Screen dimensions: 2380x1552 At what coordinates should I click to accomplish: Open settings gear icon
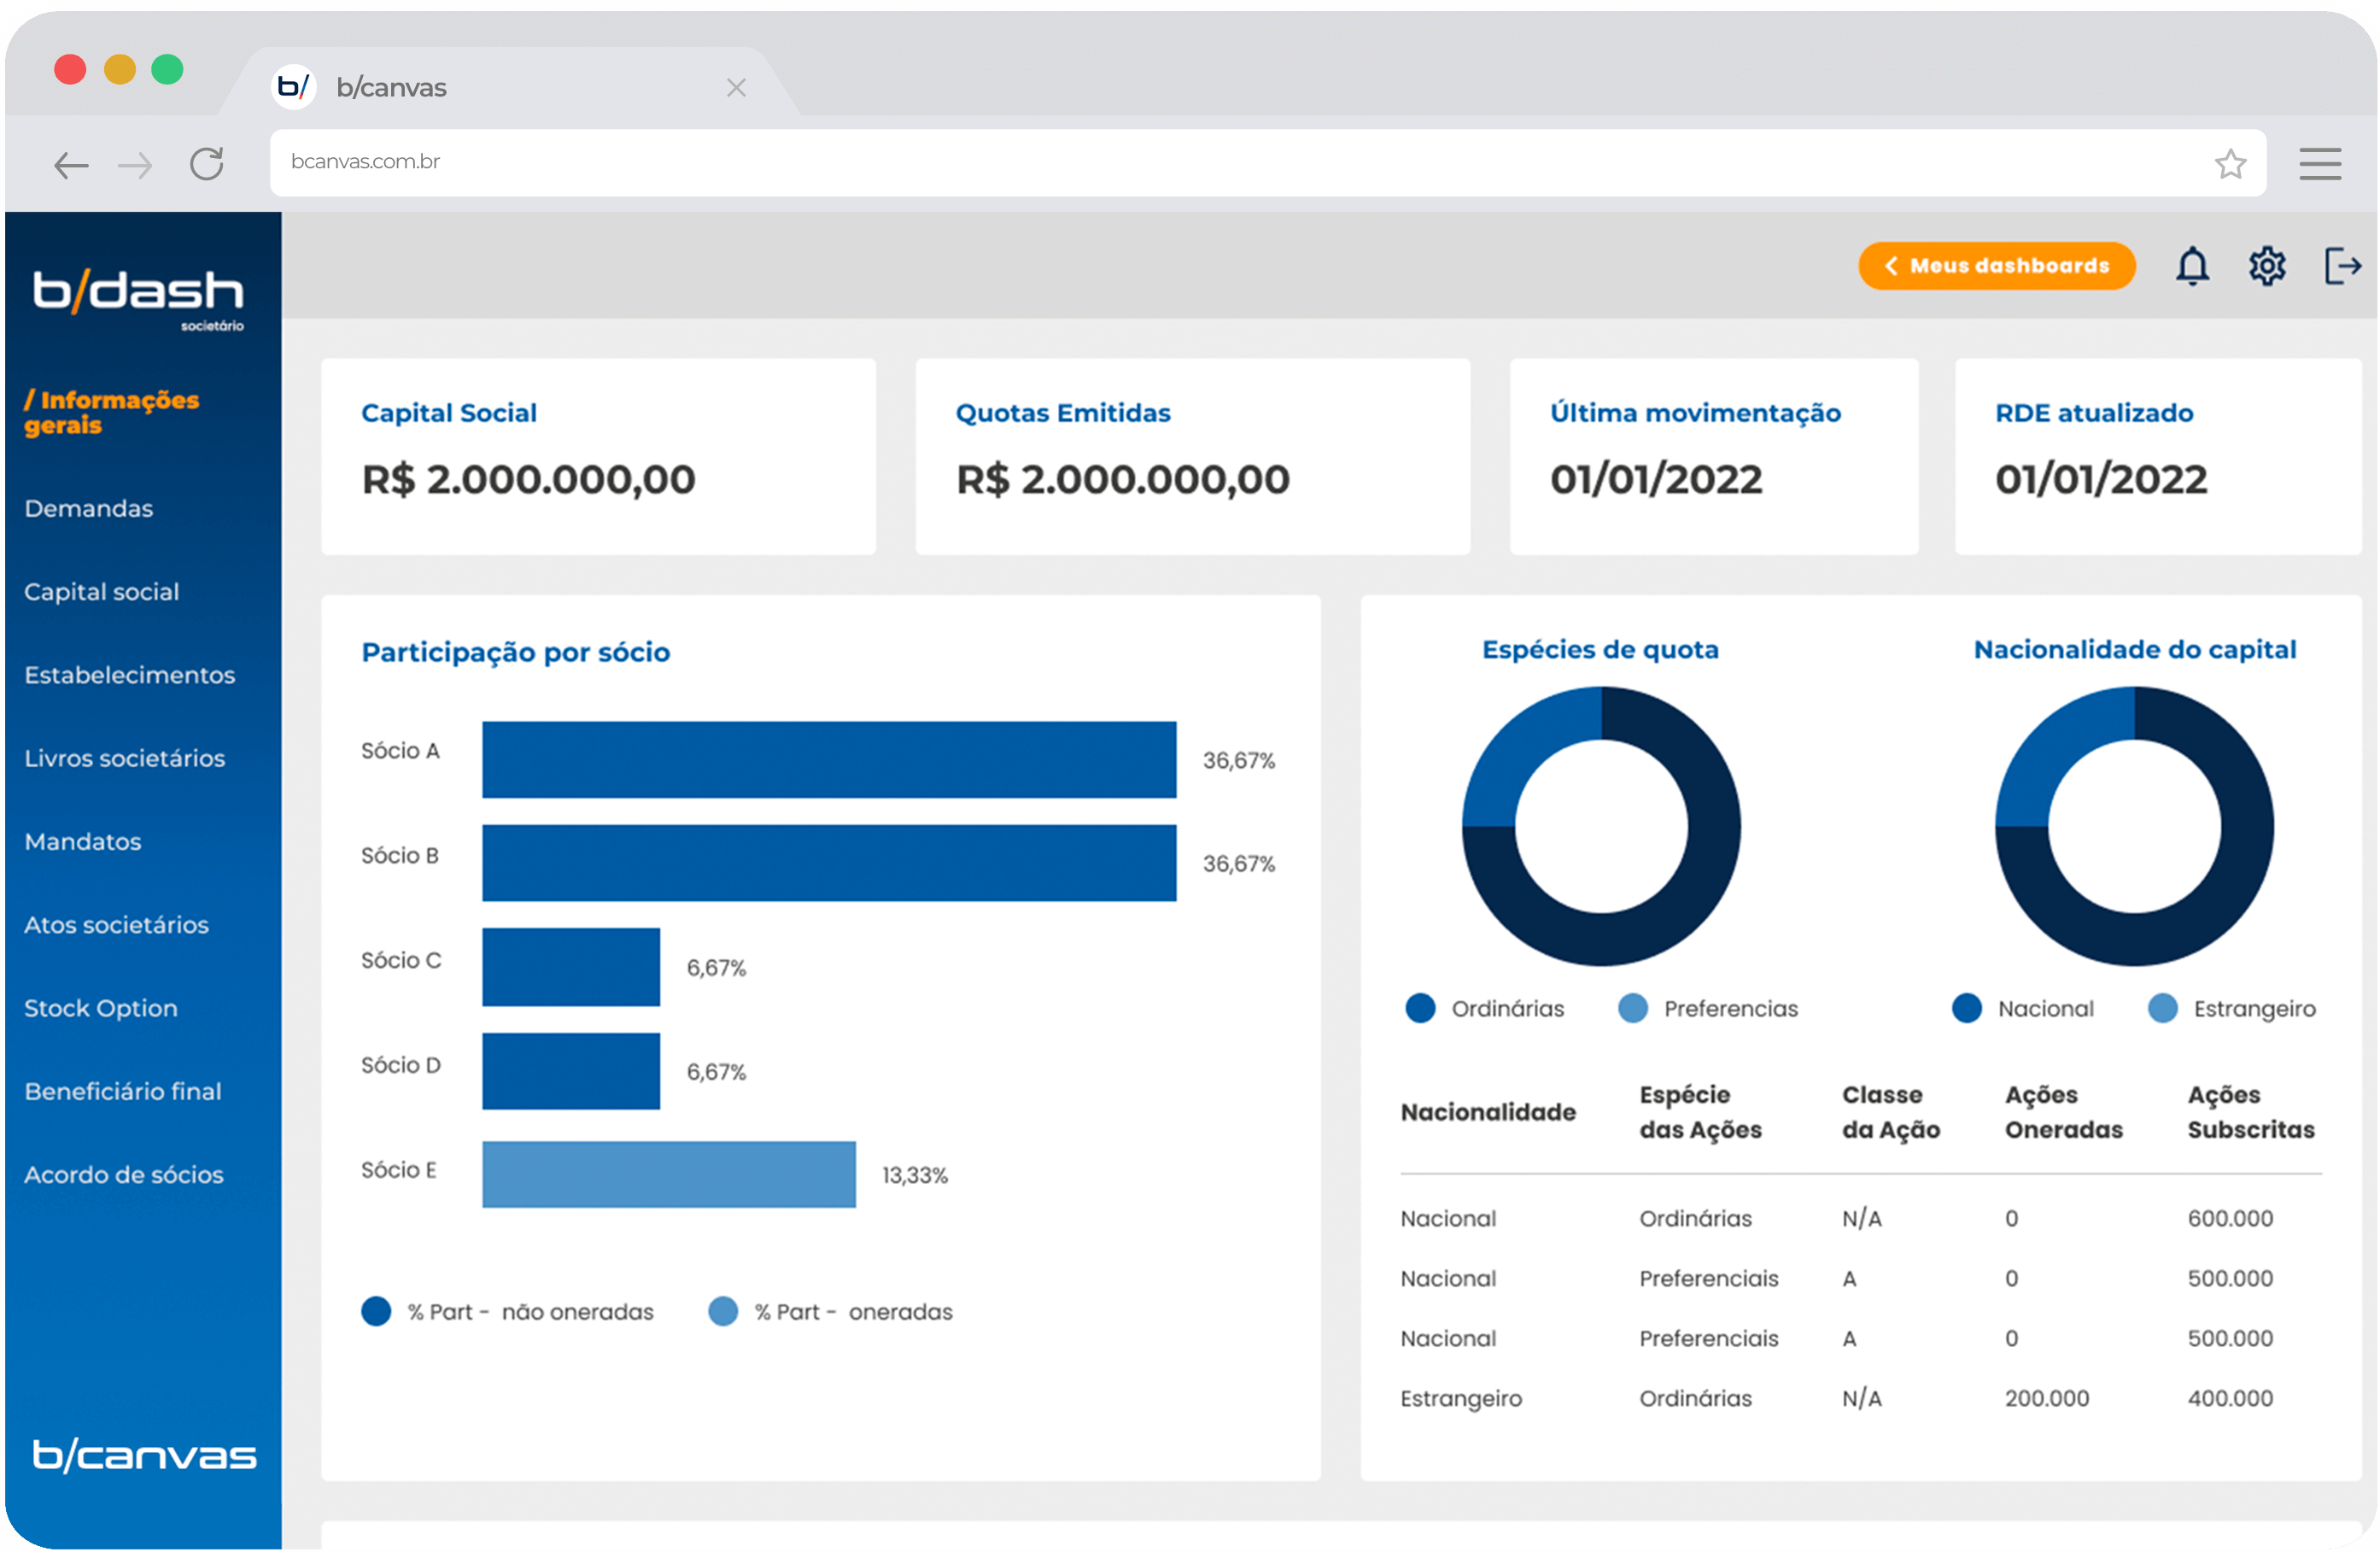(2267, 266)
